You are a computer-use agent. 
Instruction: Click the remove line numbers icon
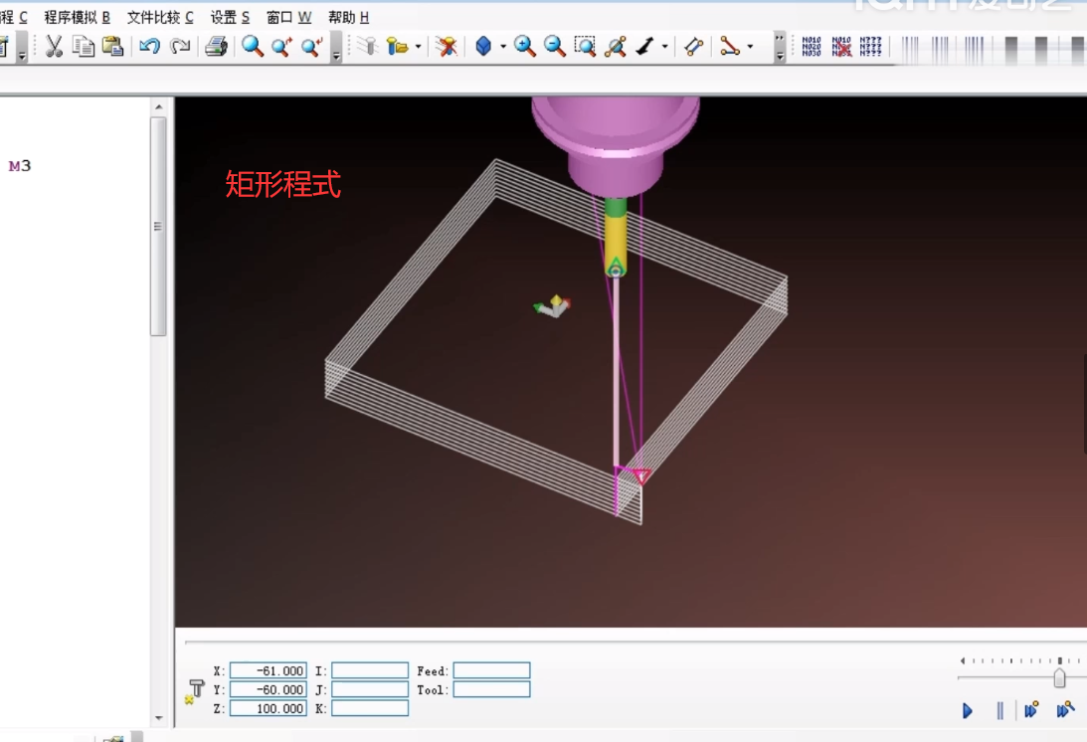[841, 46]
